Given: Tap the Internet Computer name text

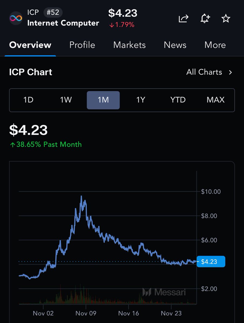Looking at the screenshot, I should point(63,23).
